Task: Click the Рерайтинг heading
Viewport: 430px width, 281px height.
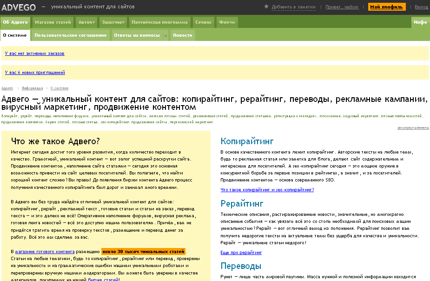Action: click(x=242, y=203)
